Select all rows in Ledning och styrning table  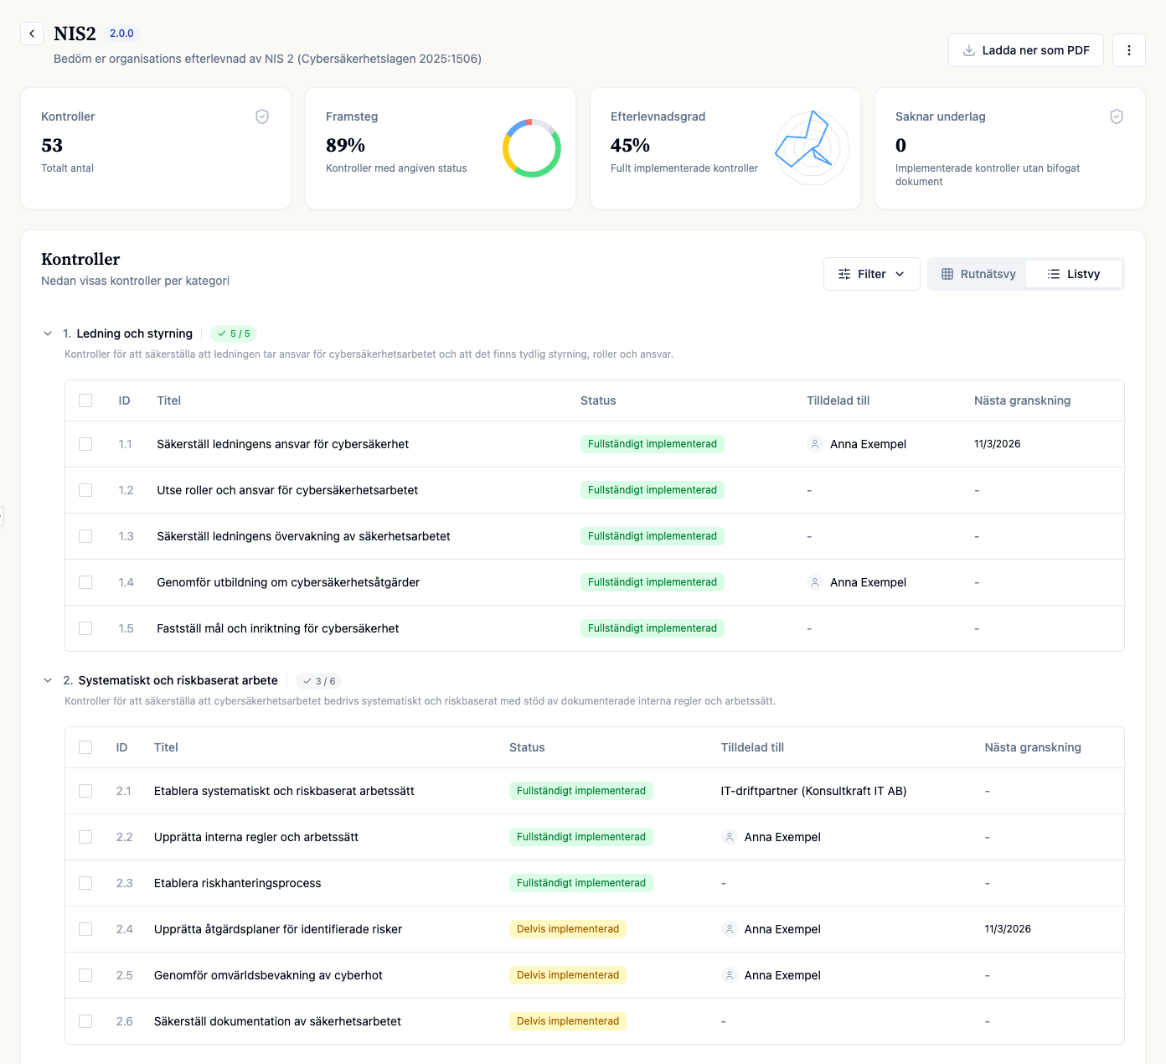tap(85, 400)
